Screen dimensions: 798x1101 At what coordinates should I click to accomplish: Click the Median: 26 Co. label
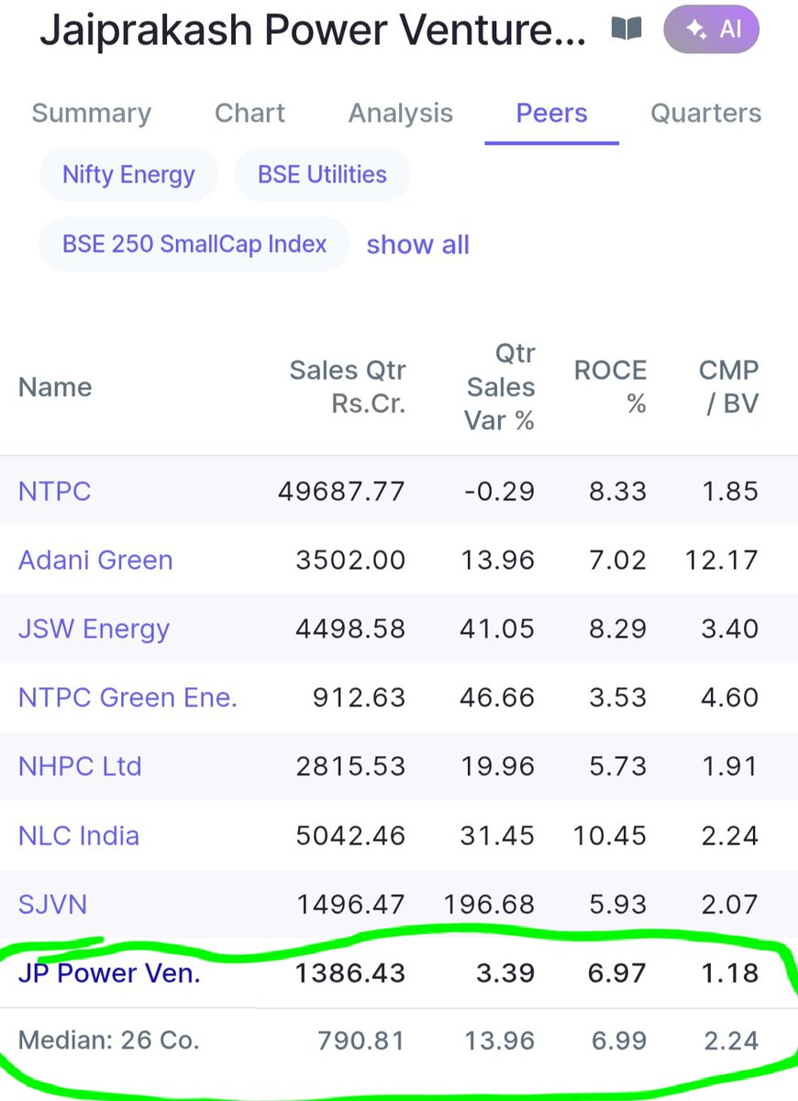coord(108,1040)
